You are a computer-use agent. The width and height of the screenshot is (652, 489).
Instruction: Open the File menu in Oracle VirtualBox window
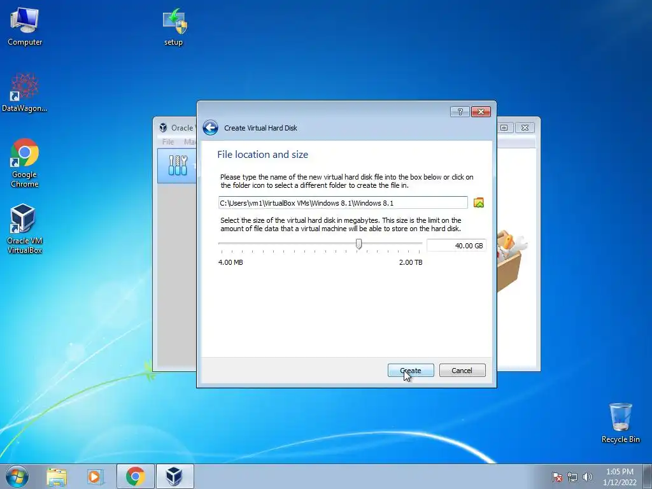[168, 142]
